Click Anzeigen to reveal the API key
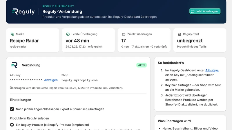The width and height of the screenshot is (232, 130). pos(51,80)
